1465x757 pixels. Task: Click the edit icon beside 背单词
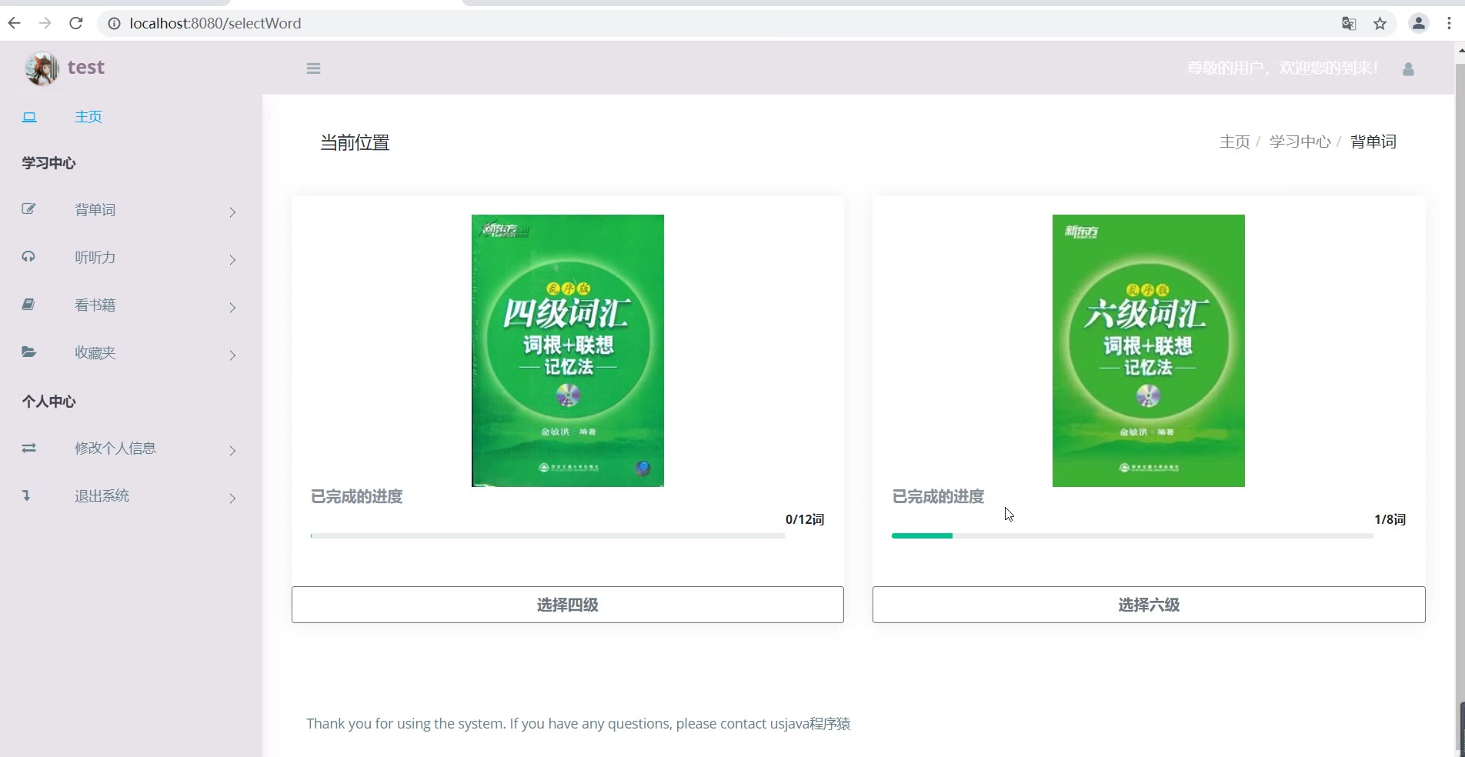tap(28, 208)
